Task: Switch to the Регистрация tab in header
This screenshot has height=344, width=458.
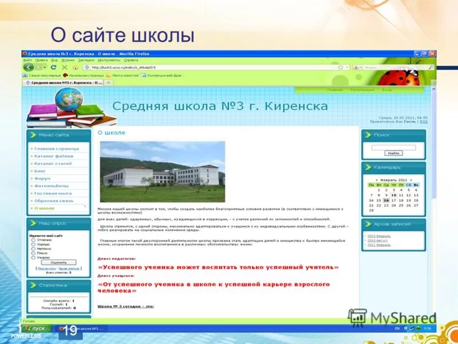Action: click(362, 89)
